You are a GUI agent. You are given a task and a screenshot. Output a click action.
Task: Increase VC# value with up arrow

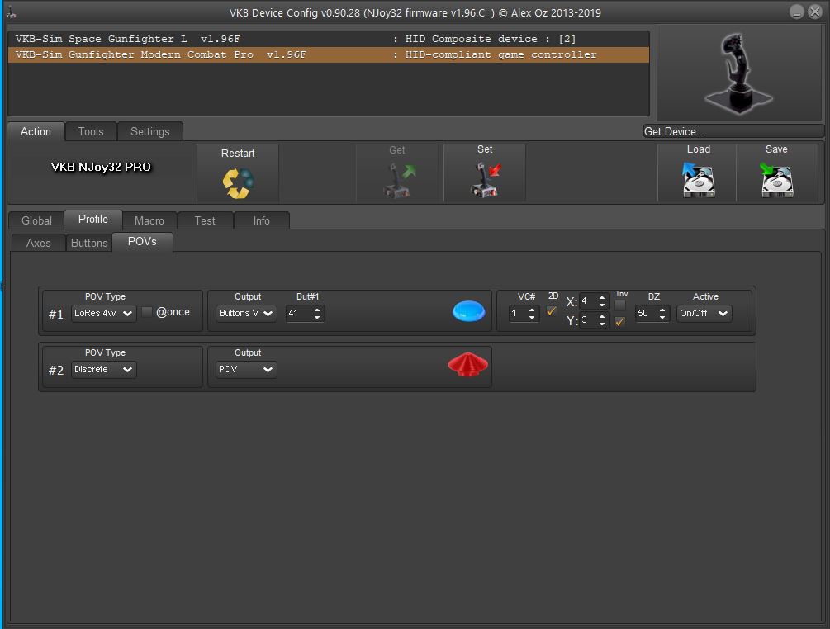(x=532, y=310)
